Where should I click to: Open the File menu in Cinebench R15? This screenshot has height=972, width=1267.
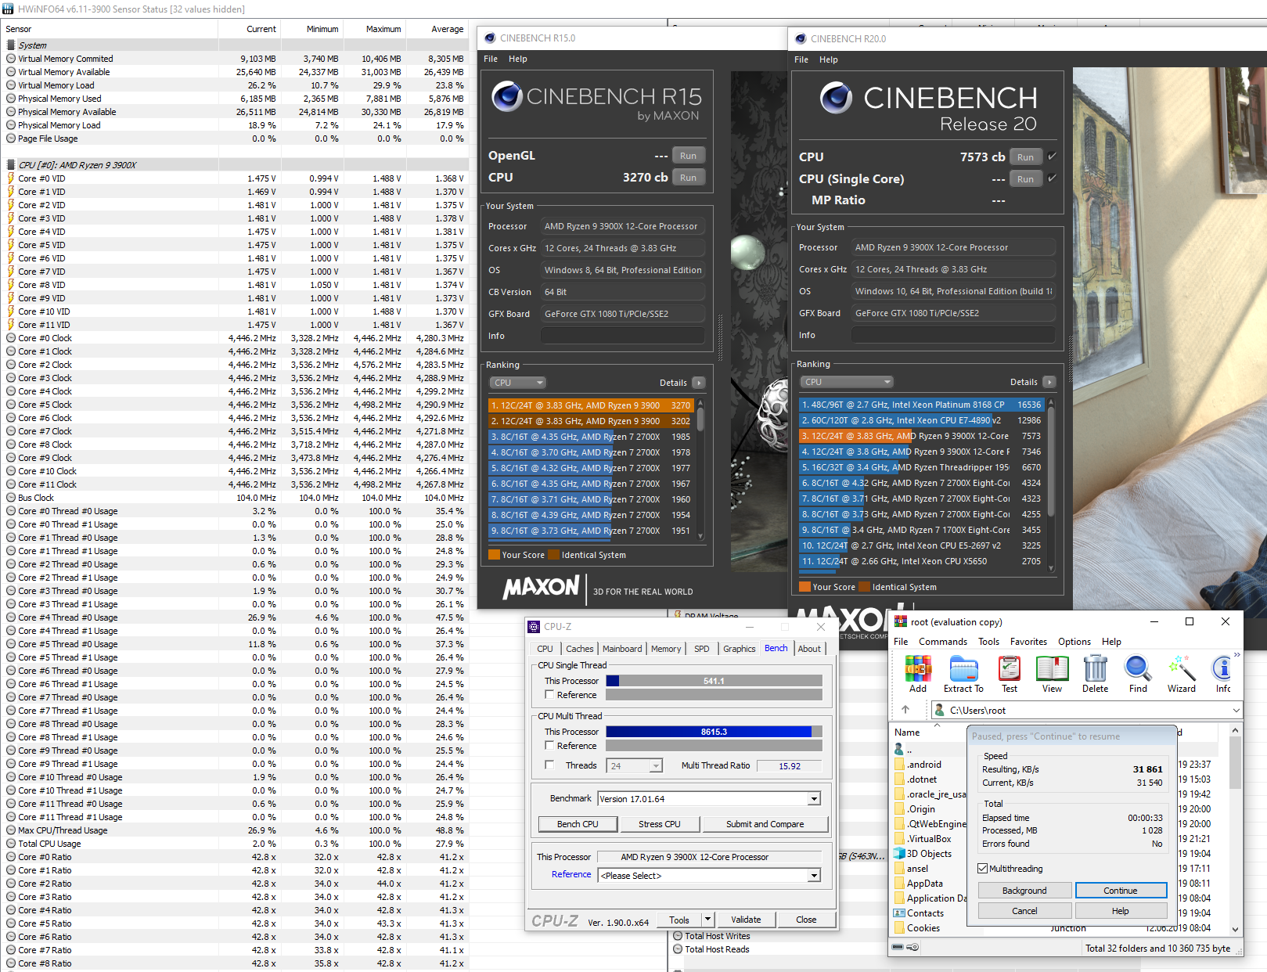(491, 59)
